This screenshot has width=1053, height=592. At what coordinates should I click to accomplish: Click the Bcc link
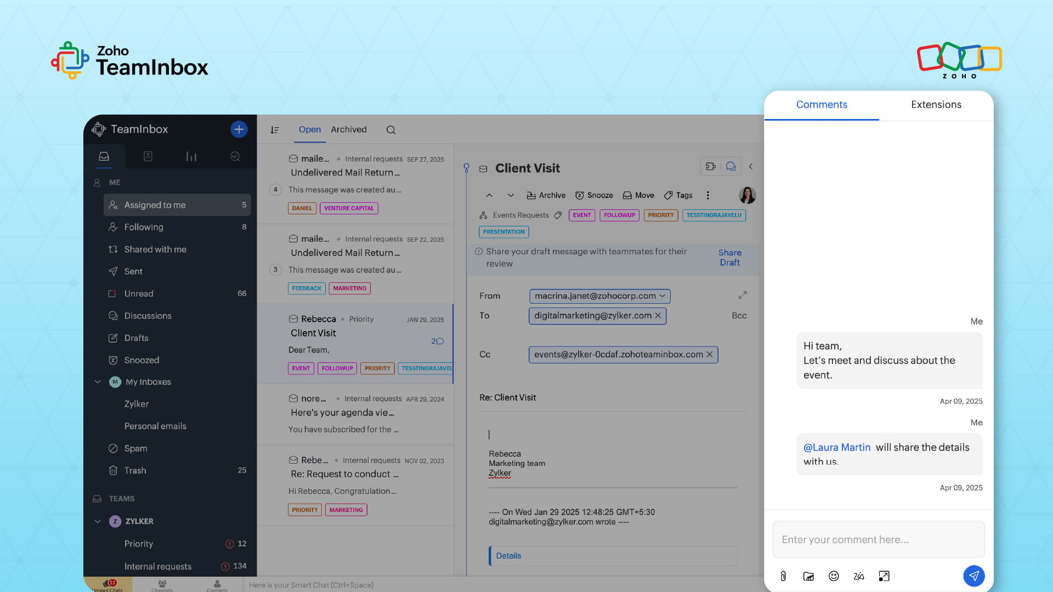click(x=739, y=316)
